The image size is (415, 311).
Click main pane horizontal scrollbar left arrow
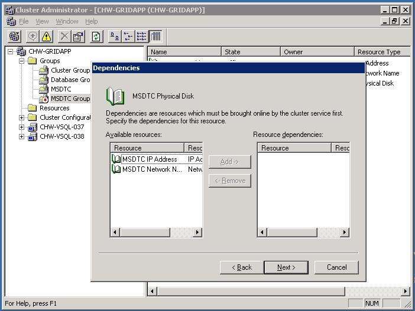click(x=152, y=292)
